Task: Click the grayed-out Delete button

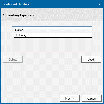Action: coord(13,60)
